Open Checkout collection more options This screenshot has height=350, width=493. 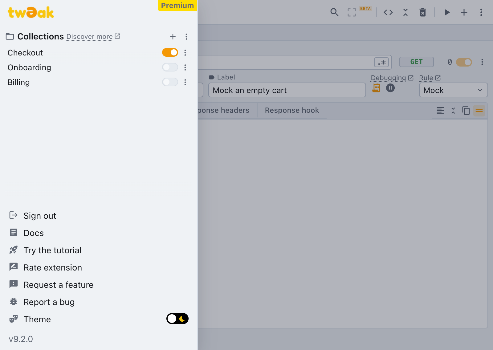coord(185,53)
